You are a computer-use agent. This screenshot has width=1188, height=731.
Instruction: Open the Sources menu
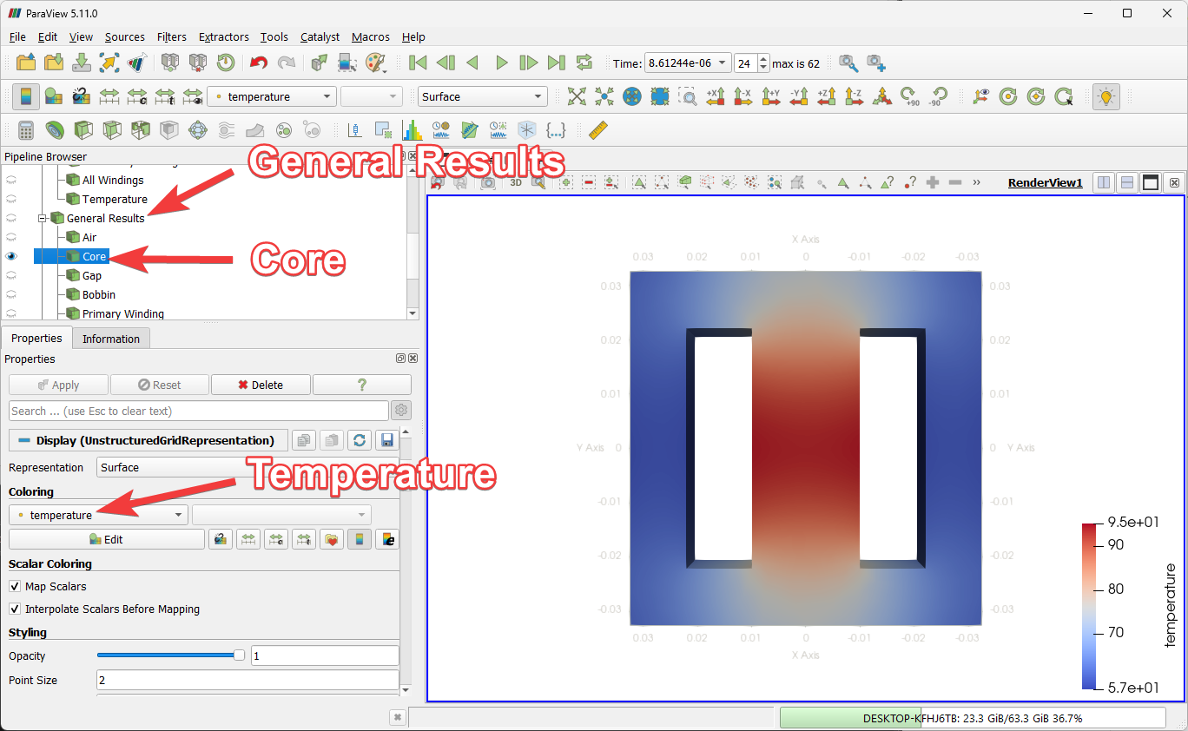pos(125,36)
